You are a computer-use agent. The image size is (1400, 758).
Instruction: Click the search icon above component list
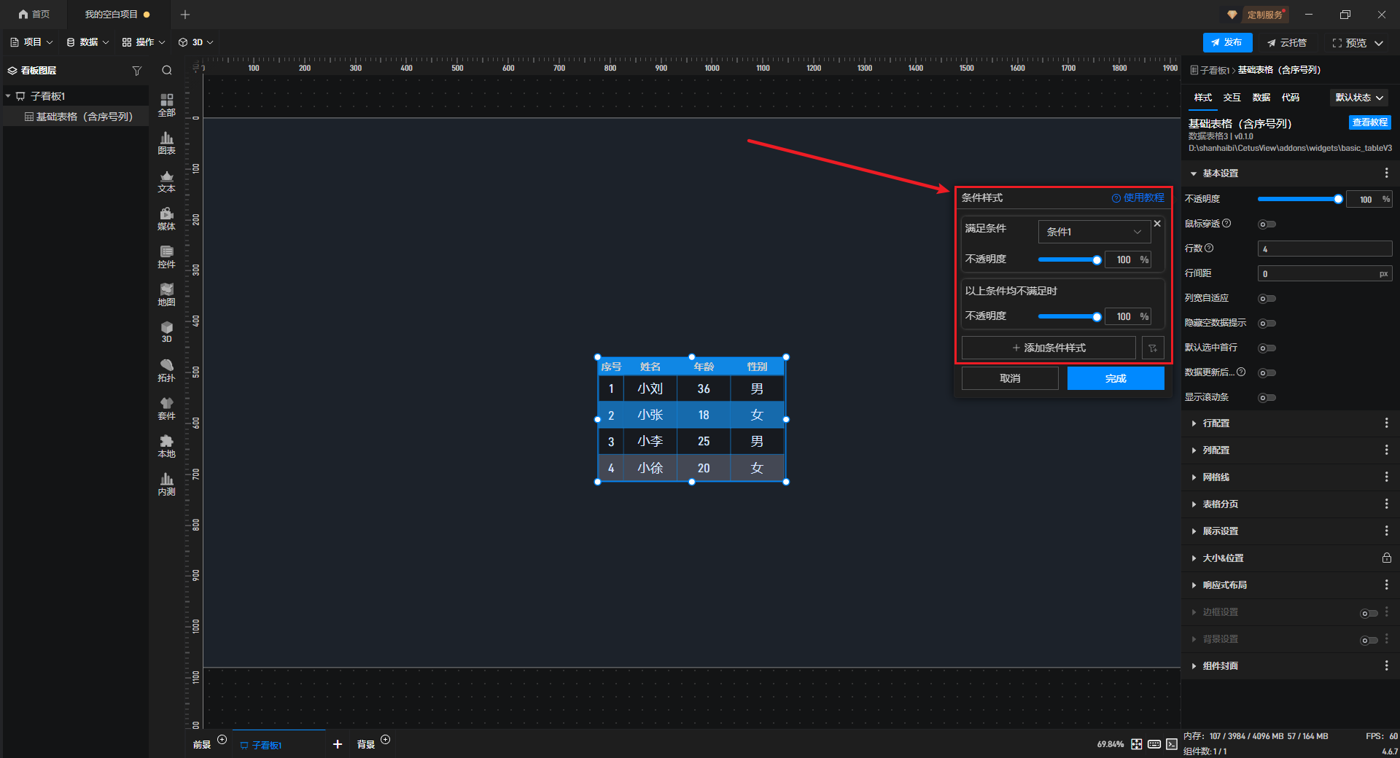[x=167, y=71]
